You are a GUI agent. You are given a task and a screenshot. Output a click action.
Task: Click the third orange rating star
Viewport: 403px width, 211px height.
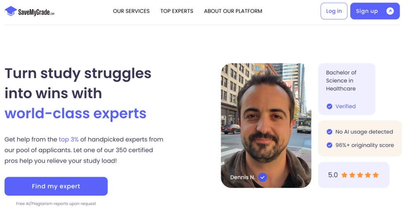[x=360, y=175]
